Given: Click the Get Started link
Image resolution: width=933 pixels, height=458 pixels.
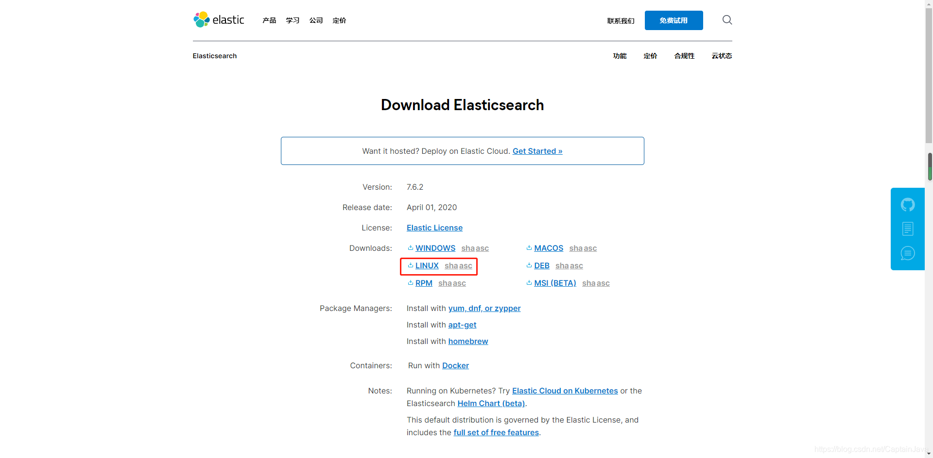Looking at the screenshot, I should pyautogui.click(x=537, y=151).
